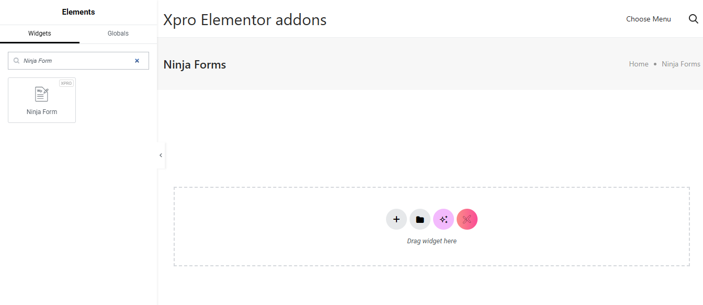Click the Drag widget here text

[432, 241]
